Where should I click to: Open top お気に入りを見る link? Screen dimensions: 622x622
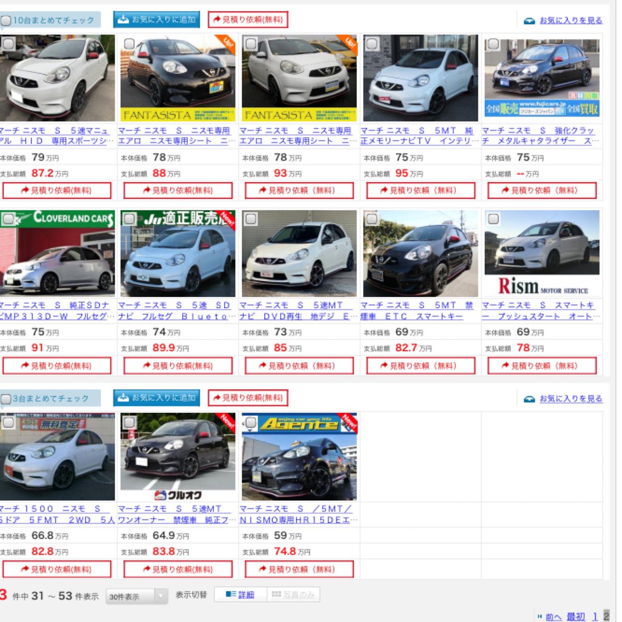(571, 20)
